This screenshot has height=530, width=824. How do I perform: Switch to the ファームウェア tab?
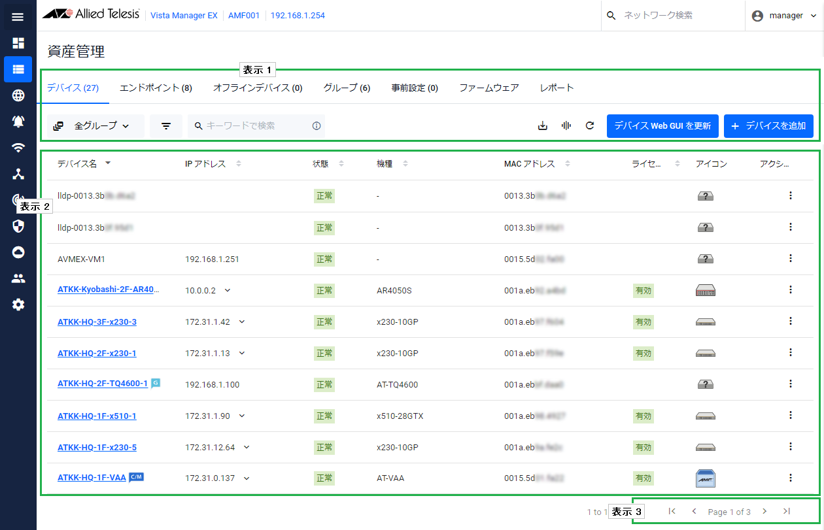pyautogui.click(x=489, y=88)
